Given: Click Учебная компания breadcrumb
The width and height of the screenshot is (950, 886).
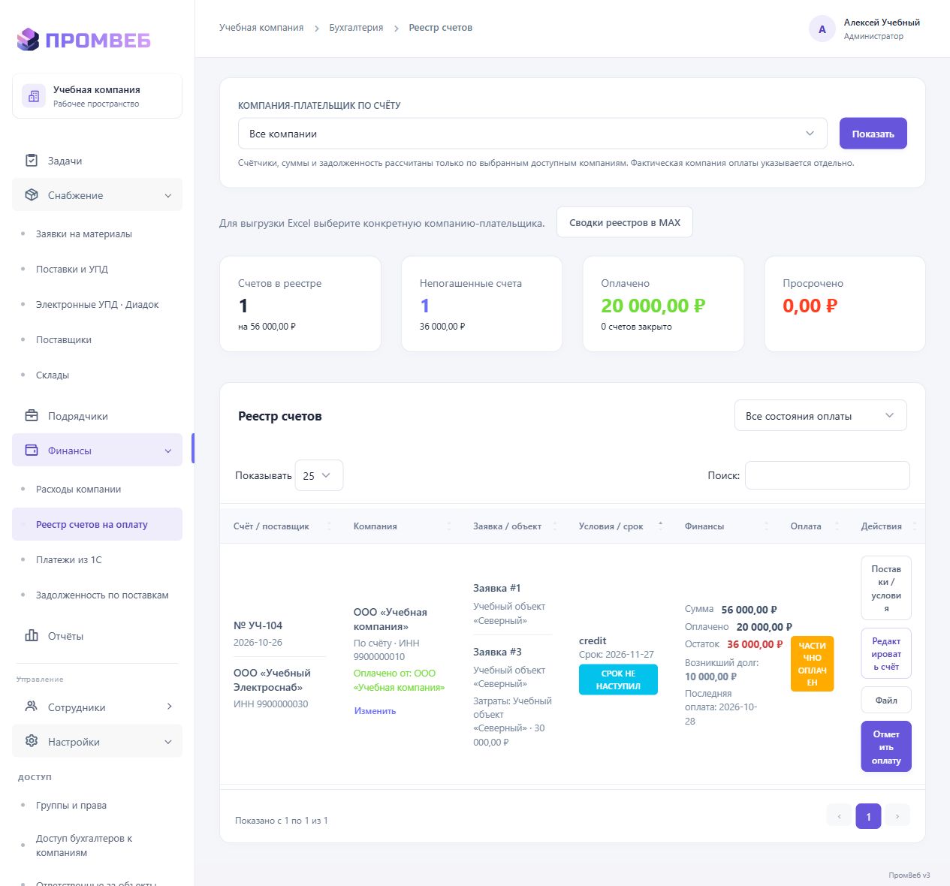Looking at the screenshot, I should (261, 28).
